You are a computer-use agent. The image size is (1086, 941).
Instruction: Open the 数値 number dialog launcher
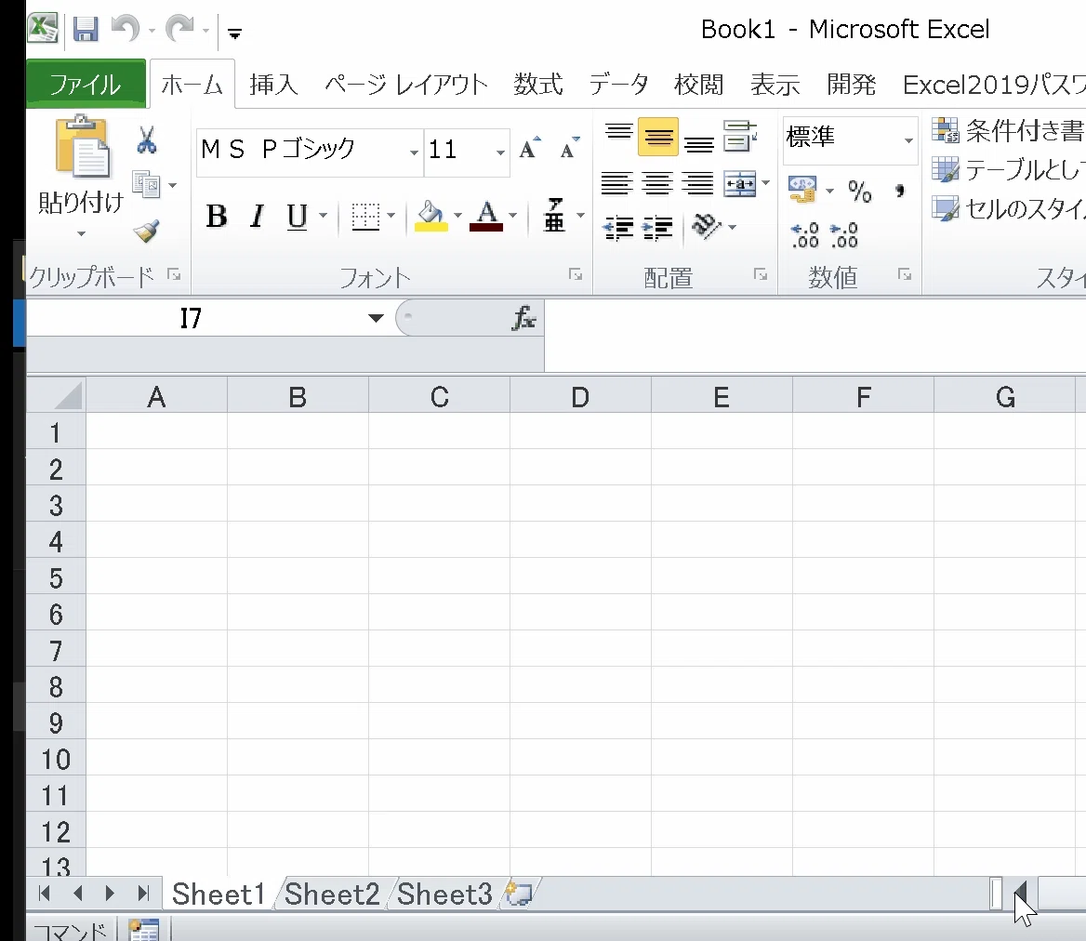(x=905, y=275)
